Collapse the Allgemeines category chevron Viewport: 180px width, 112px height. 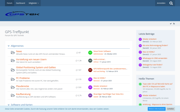tap(9, 46)
